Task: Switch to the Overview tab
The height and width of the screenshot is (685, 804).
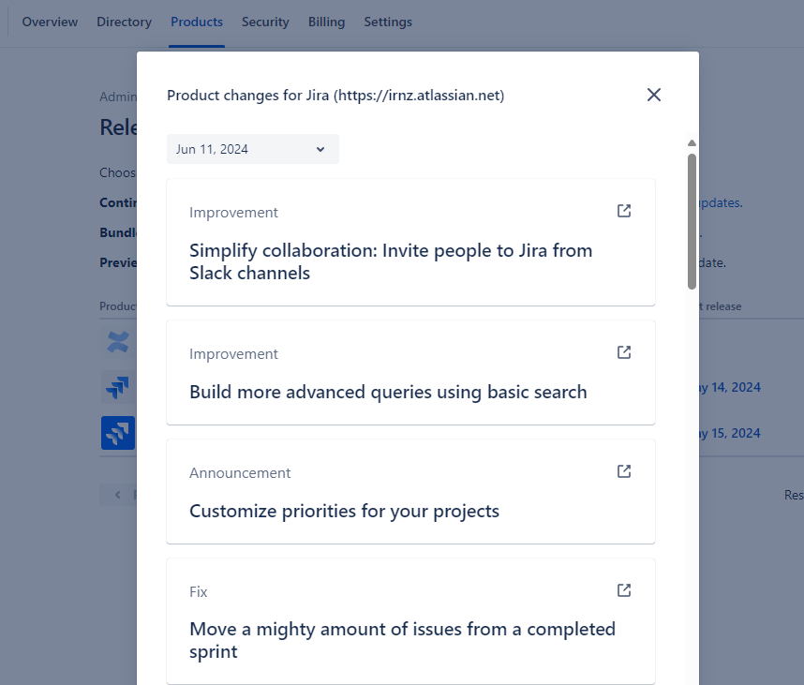Action: tap(50, 22)
